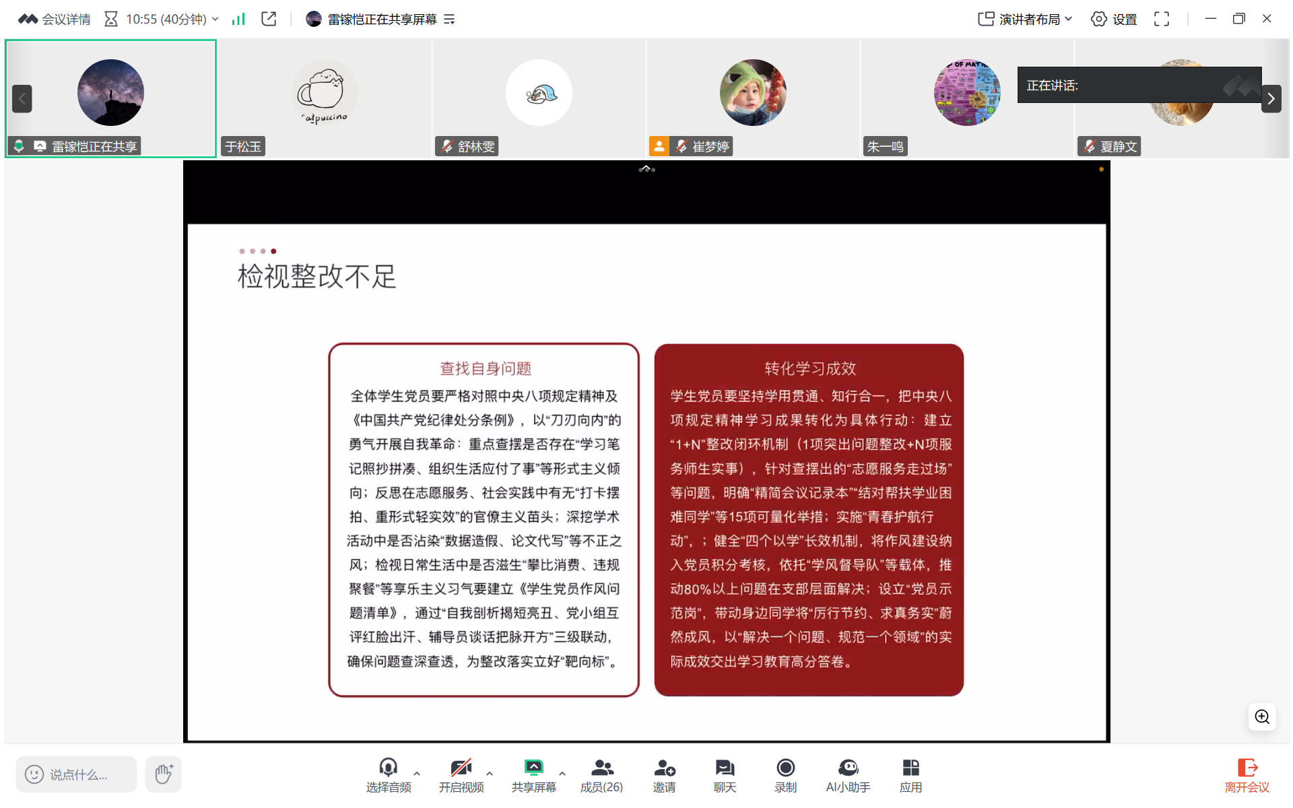The height and width of the screenshot is (808, 1293).
Task: Show the 成员(26) members list
Action: coord(601,774)
